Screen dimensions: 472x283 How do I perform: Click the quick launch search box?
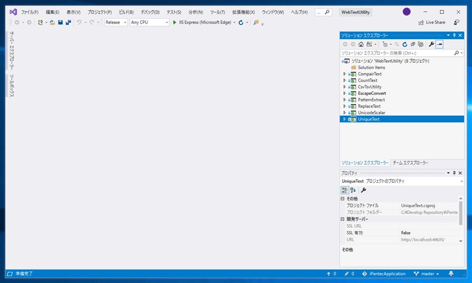[323, 12]
